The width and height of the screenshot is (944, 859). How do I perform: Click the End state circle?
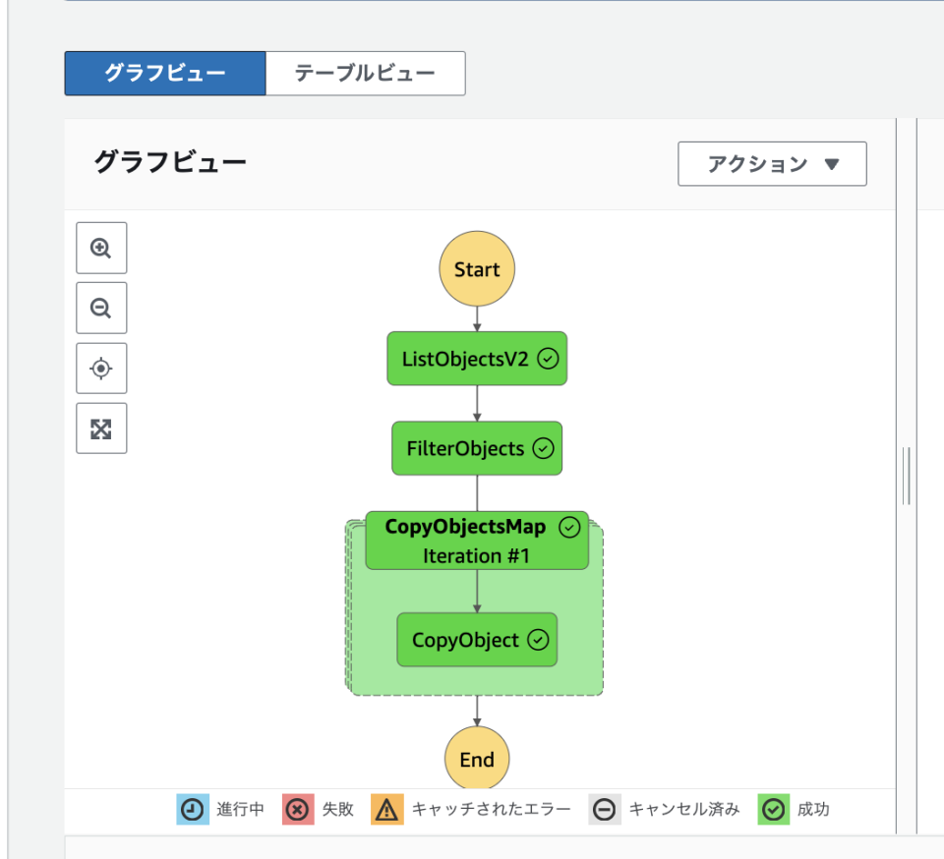pyautogui.click(x=477, y=759)
